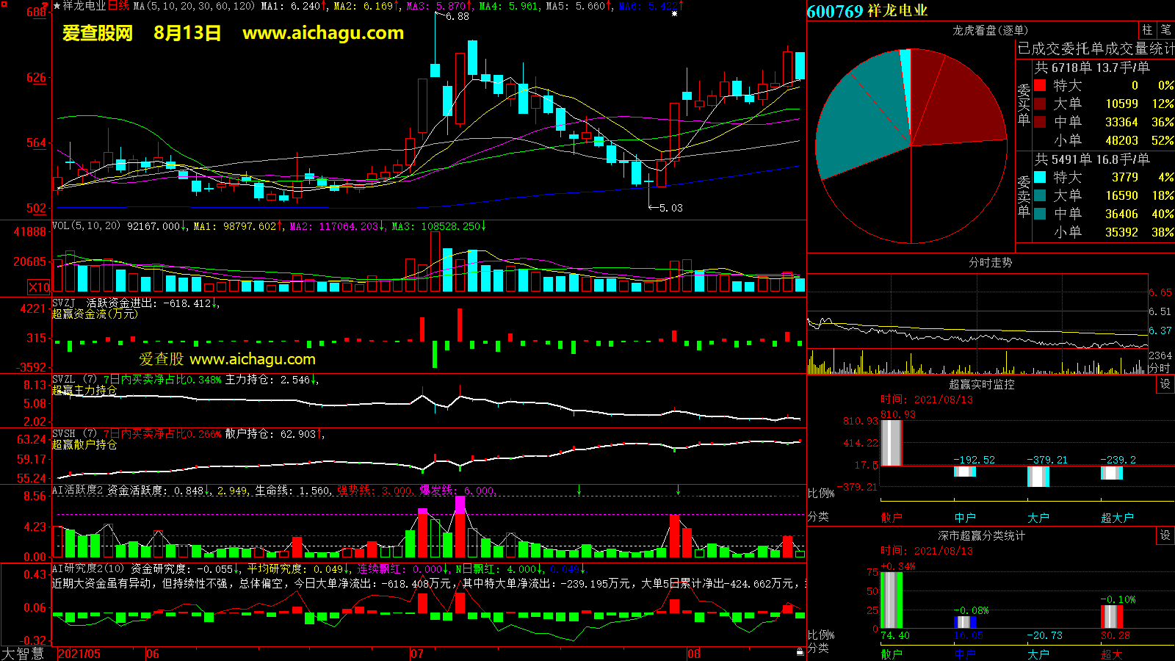Click the 600769 祥龙电业 stock title
The height and width of the screenshot is (661, 1175).
[867, 11]
